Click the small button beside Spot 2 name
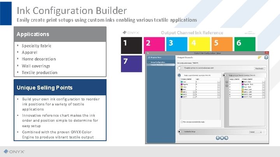The image size is (280, 157). [x=194, y=95]
